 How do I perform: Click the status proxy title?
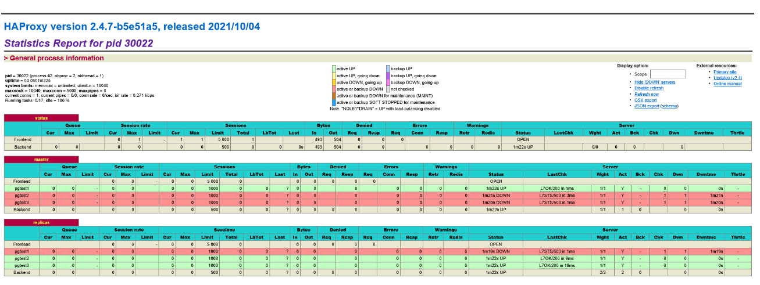(41, 118)
